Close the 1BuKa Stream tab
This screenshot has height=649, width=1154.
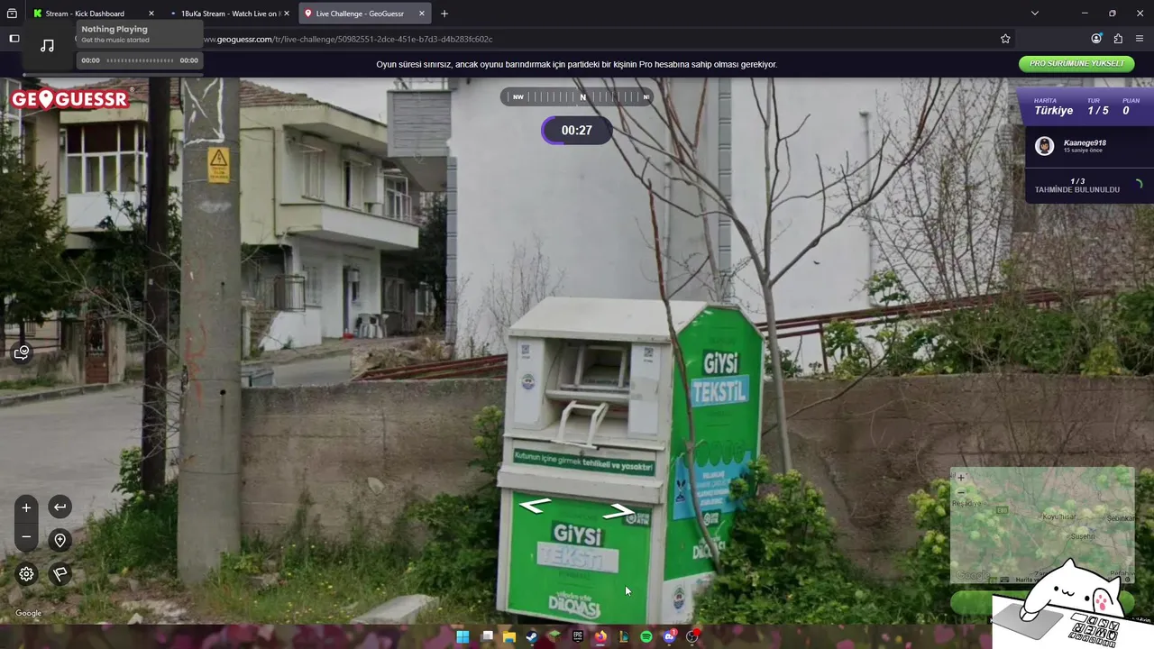(287, 14)
